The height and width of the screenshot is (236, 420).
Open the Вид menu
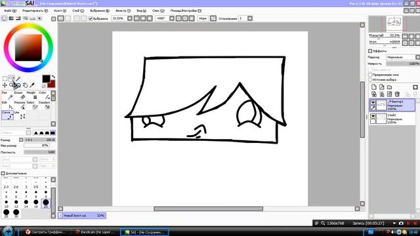click(142, 10)
